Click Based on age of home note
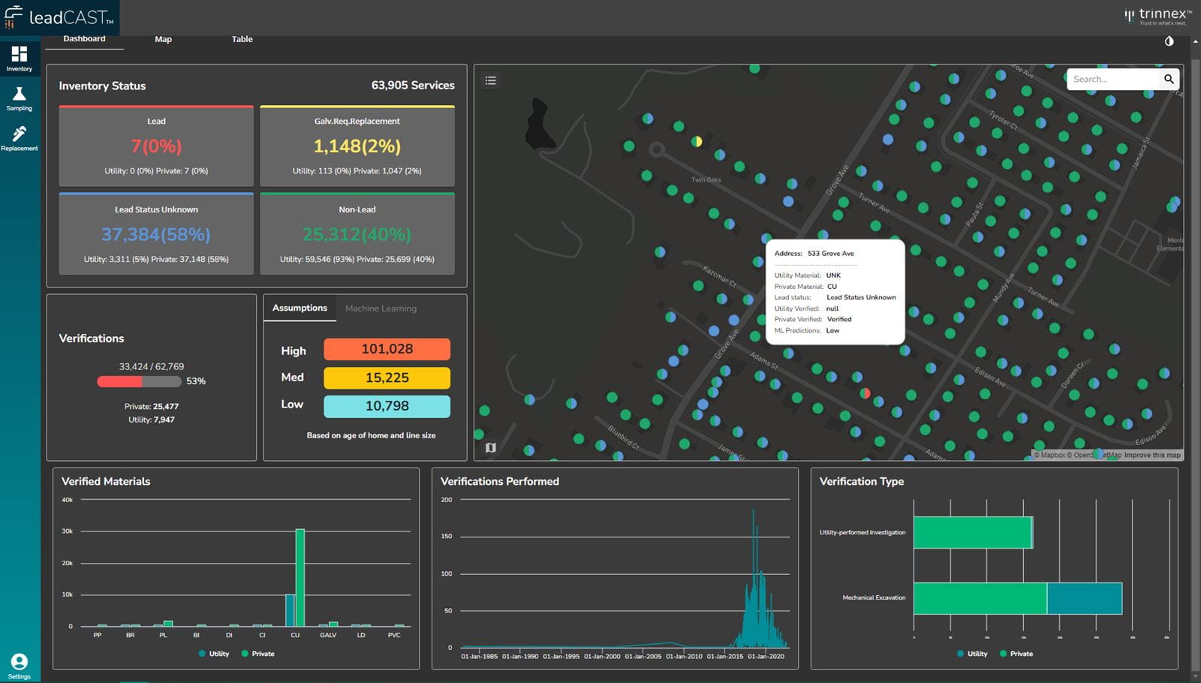 pos(371,435)
